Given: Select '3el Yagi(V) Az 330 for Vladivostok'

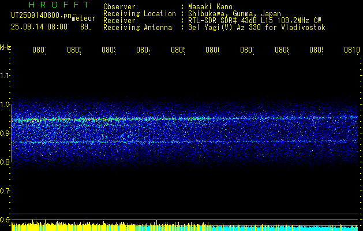Looking at the screenshot, I should [x=257, y=28].
